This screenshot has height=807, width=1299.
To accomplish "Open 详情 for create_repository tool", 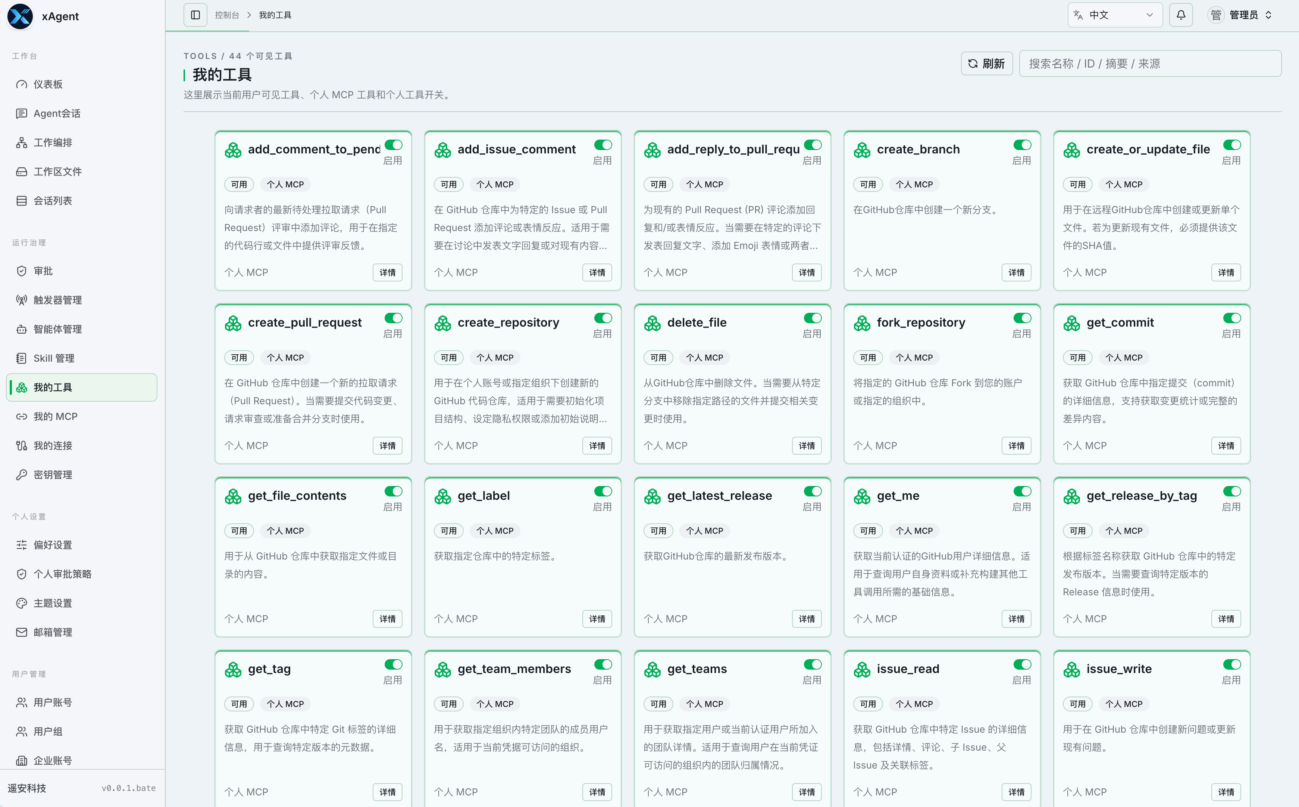I will pyautogui.click(x=597, y=446).
